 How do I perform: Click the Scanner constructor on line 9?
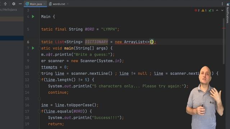click(88, 61)
